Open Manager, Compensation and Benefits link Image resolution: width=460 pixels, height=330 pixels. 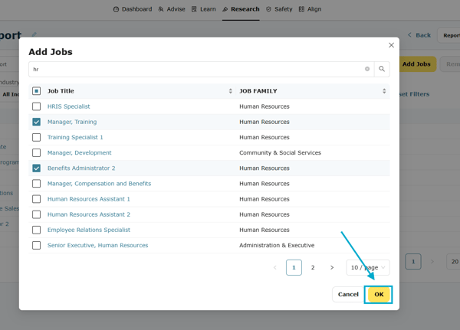coord(99,184)
